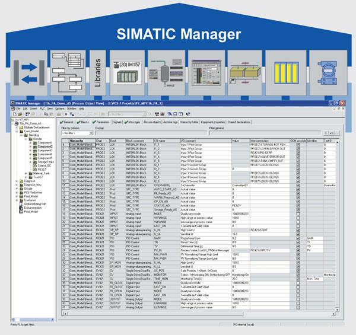Select Cont_Model folder in the tree

point(29,131)
